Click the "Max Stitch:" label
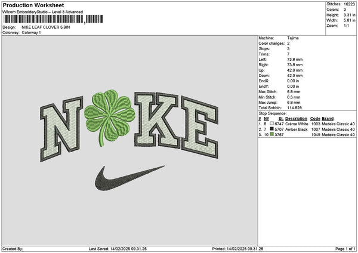The image size is (358, 253). click(x=268, y=91)
